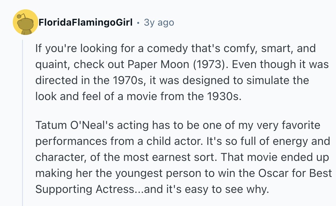The width and height of the screenshot is (336, 206).
Task: Click the "3y ago" comment timestamp
Action: click(159, 23)
